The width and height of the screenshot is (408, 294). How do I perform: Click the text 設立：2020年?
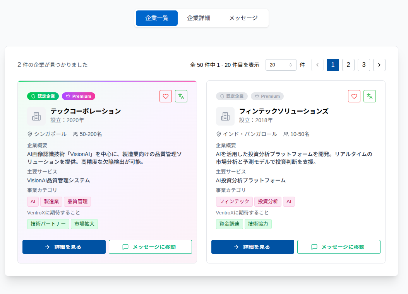[67, 120]
